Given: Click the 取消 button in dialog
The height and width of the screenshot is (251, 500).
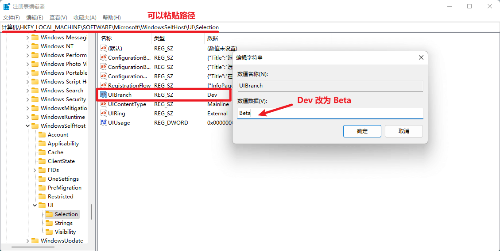Looking at the screenshot, I should click(403, 131).
